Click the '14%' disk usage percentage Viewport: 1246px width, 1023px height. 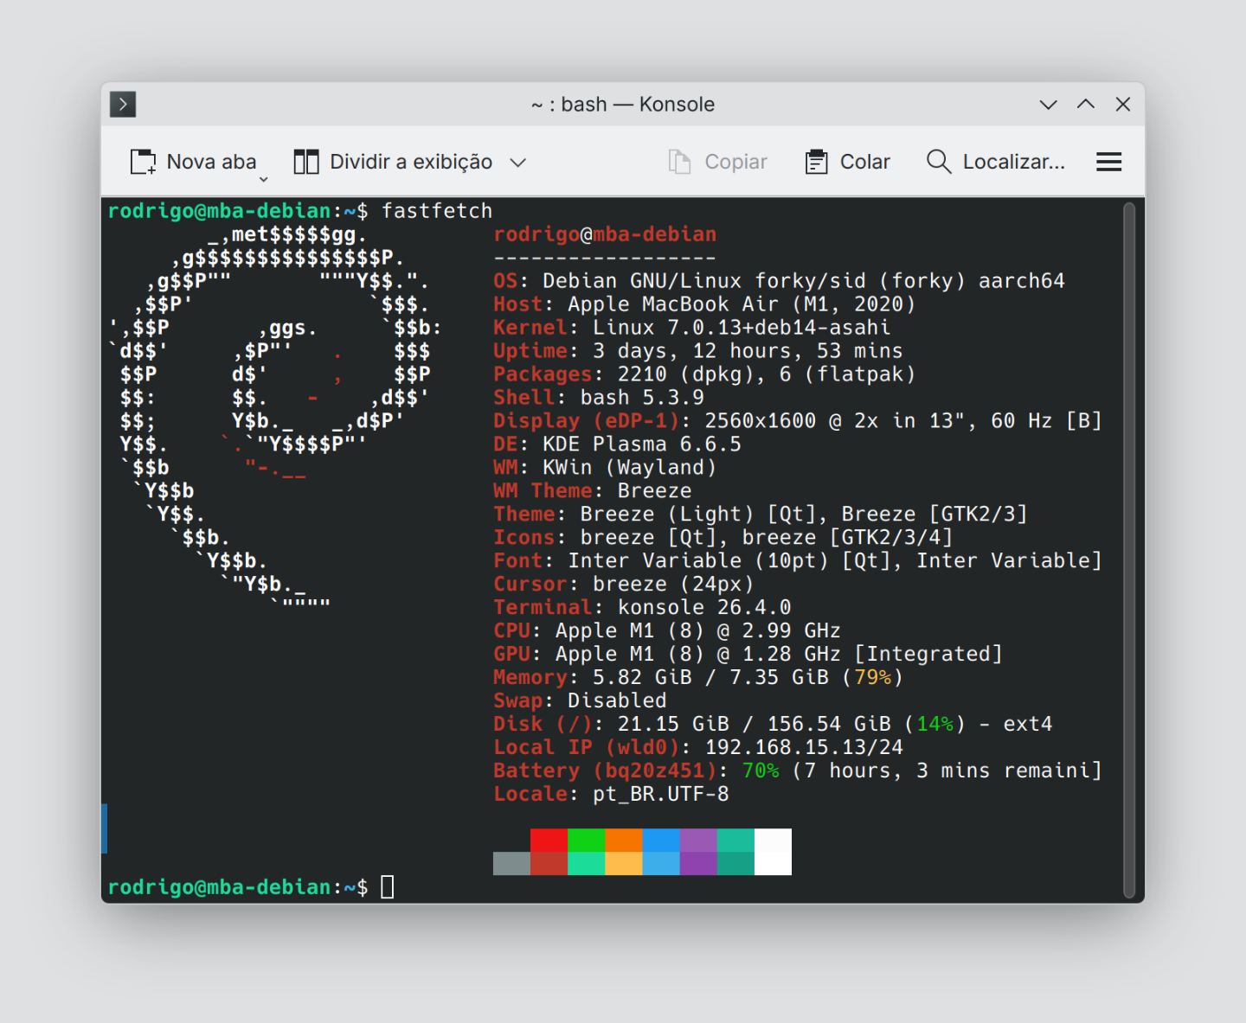pyautogui.click(x=934, y=725)
